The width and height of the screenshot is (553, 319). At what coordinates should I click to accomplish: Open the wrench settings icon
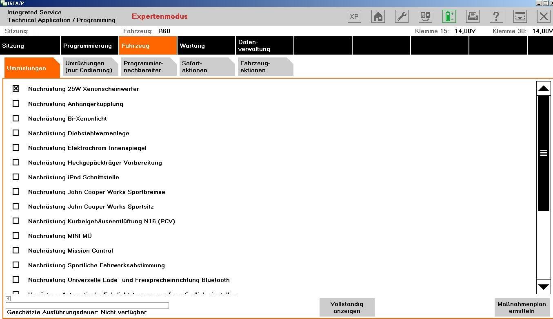[402, 17]
